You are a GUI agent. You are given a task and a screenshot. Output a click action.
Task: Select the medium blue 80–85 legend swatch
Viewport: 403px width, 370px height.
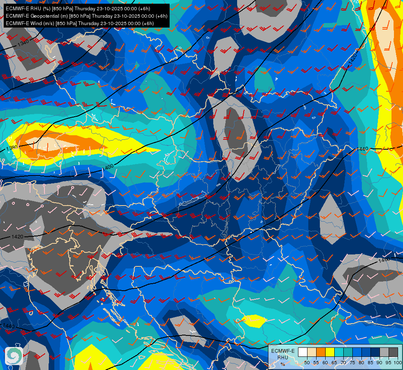[x=366, y=352]
